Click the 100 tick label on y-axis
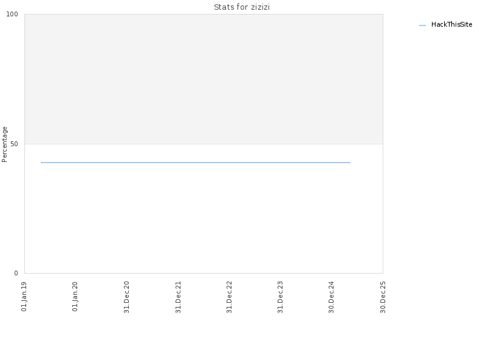486x364 pixels. [x=12, y=14]
